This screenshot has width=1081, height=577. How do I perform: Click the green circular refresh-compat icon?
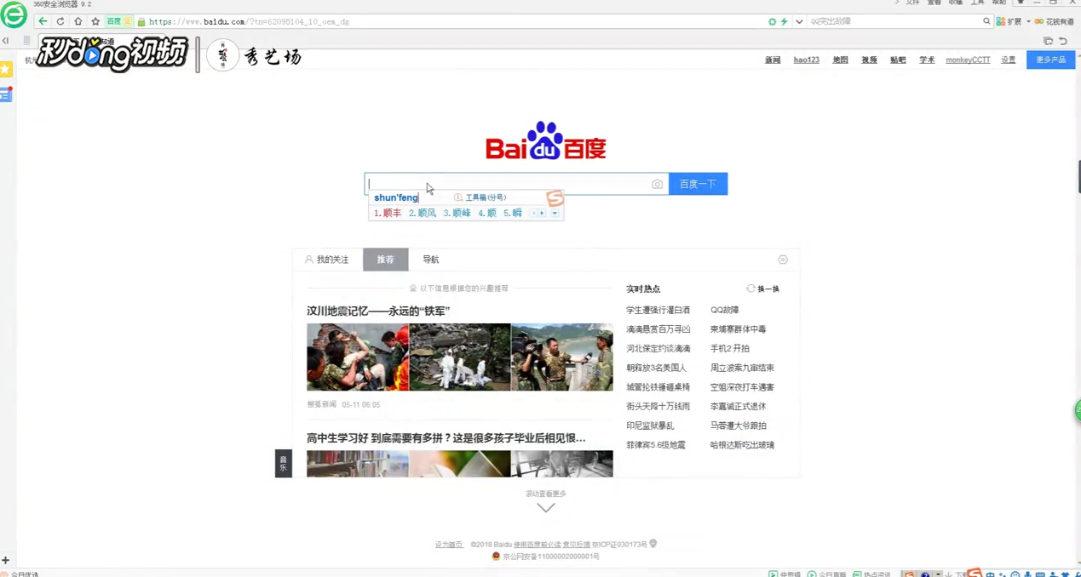pyautogui.click(x=772, y=21)
